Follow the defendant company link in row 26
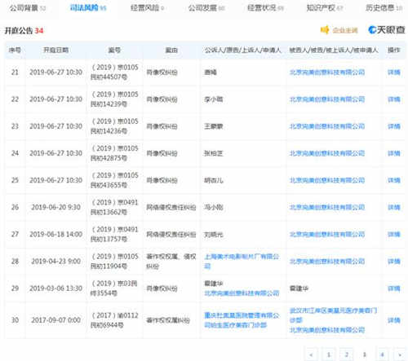This screenshot has height=361, width=408. coord(327,208)
